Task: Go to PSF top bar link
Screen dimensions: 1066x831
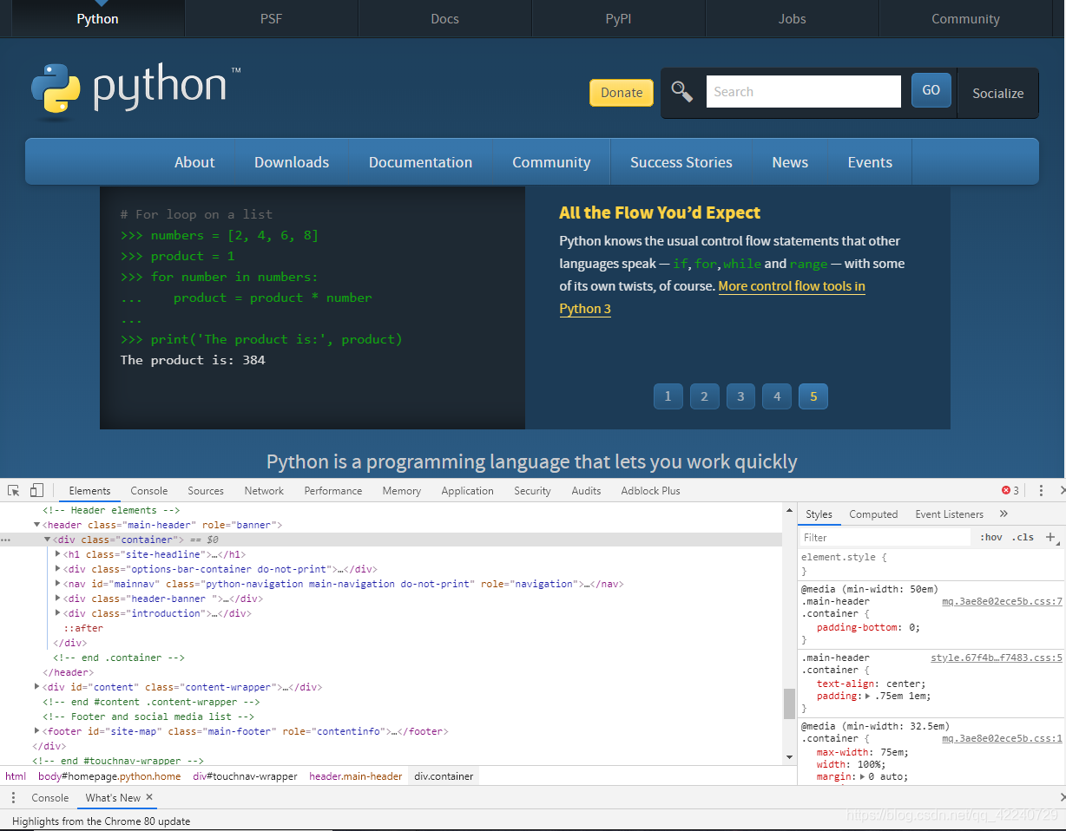Action: tap(271, 19)
